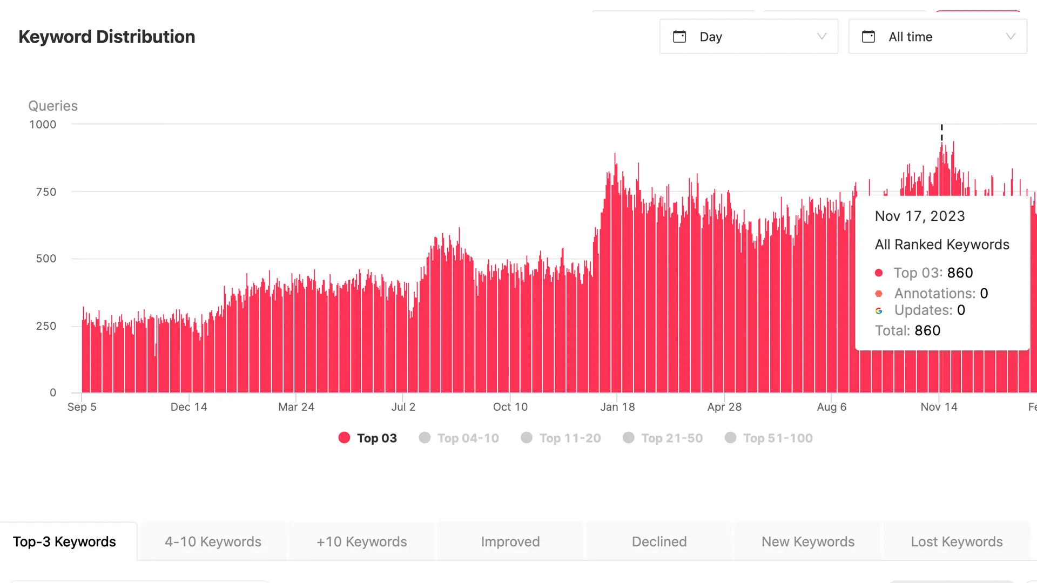Click the gray dot beside Top 21-50

tap(629, 438)
